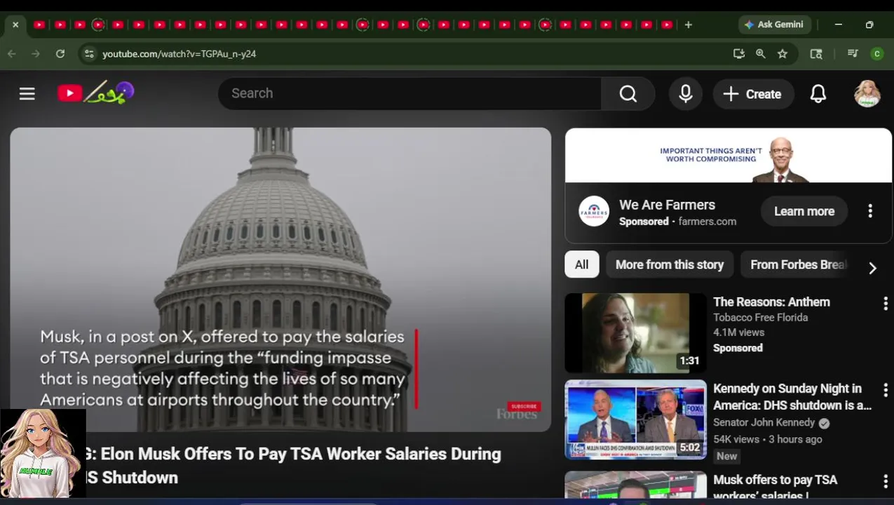
Task: Open thumbnail of The Reasons: Anthem
Action: pos(635,333)
